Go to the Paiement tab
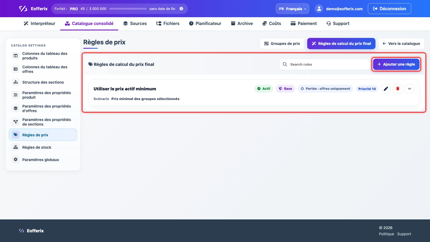 click(304, 23)
